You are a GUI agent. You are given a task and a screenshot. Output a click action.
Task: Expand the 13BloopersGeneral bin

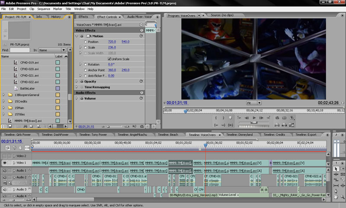point(3,95)
